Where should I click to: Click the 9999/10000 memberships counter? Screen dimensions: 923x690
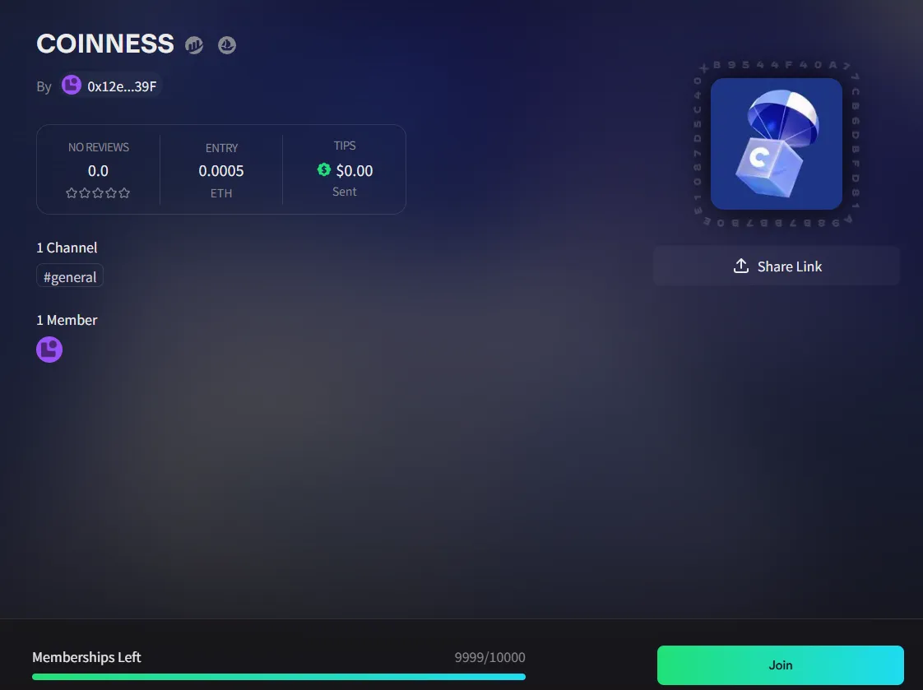click(x=489, y=657)
